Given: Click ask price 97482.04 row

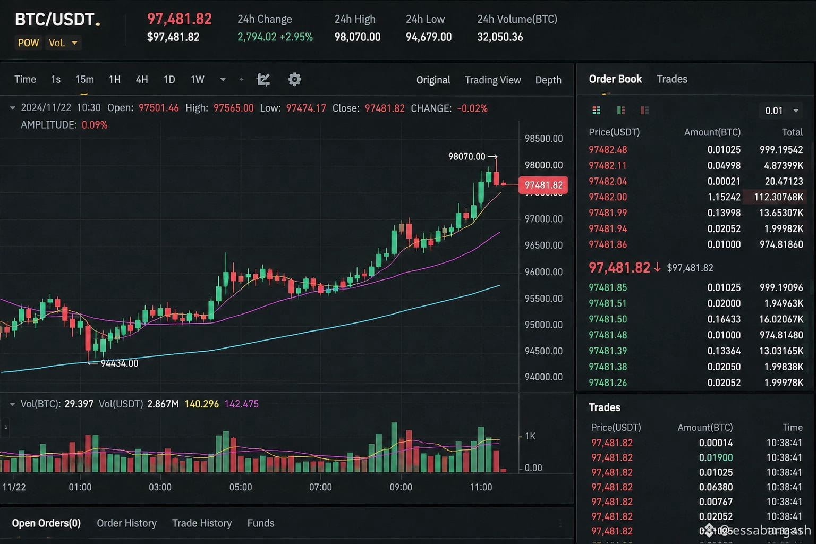Looking at the screenshot, I should [x=696, y=182].
